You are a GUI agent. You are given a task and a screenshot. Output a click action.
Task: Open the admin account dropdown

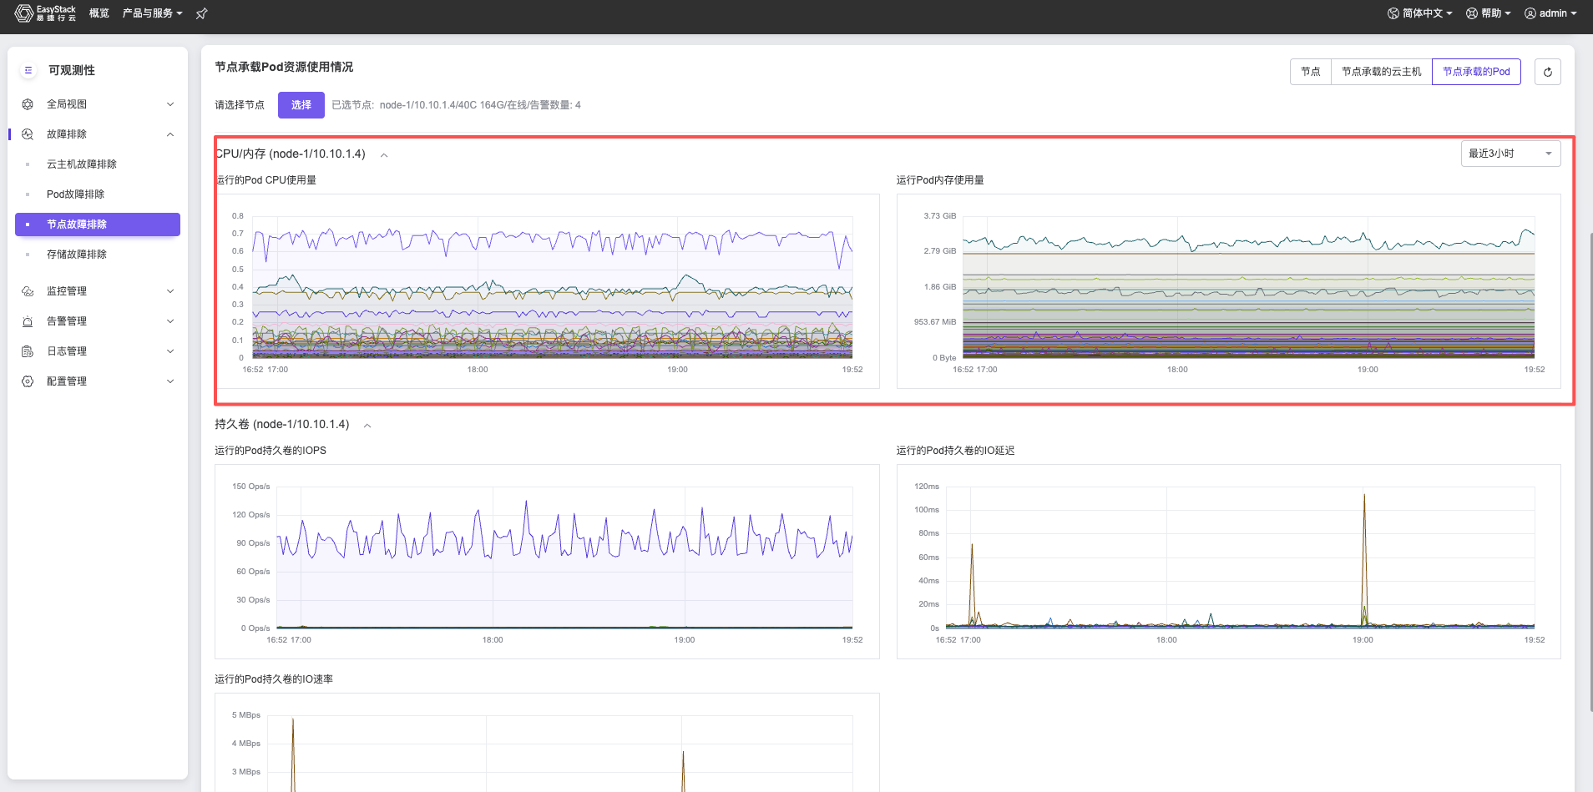(x=1550, y=13)
